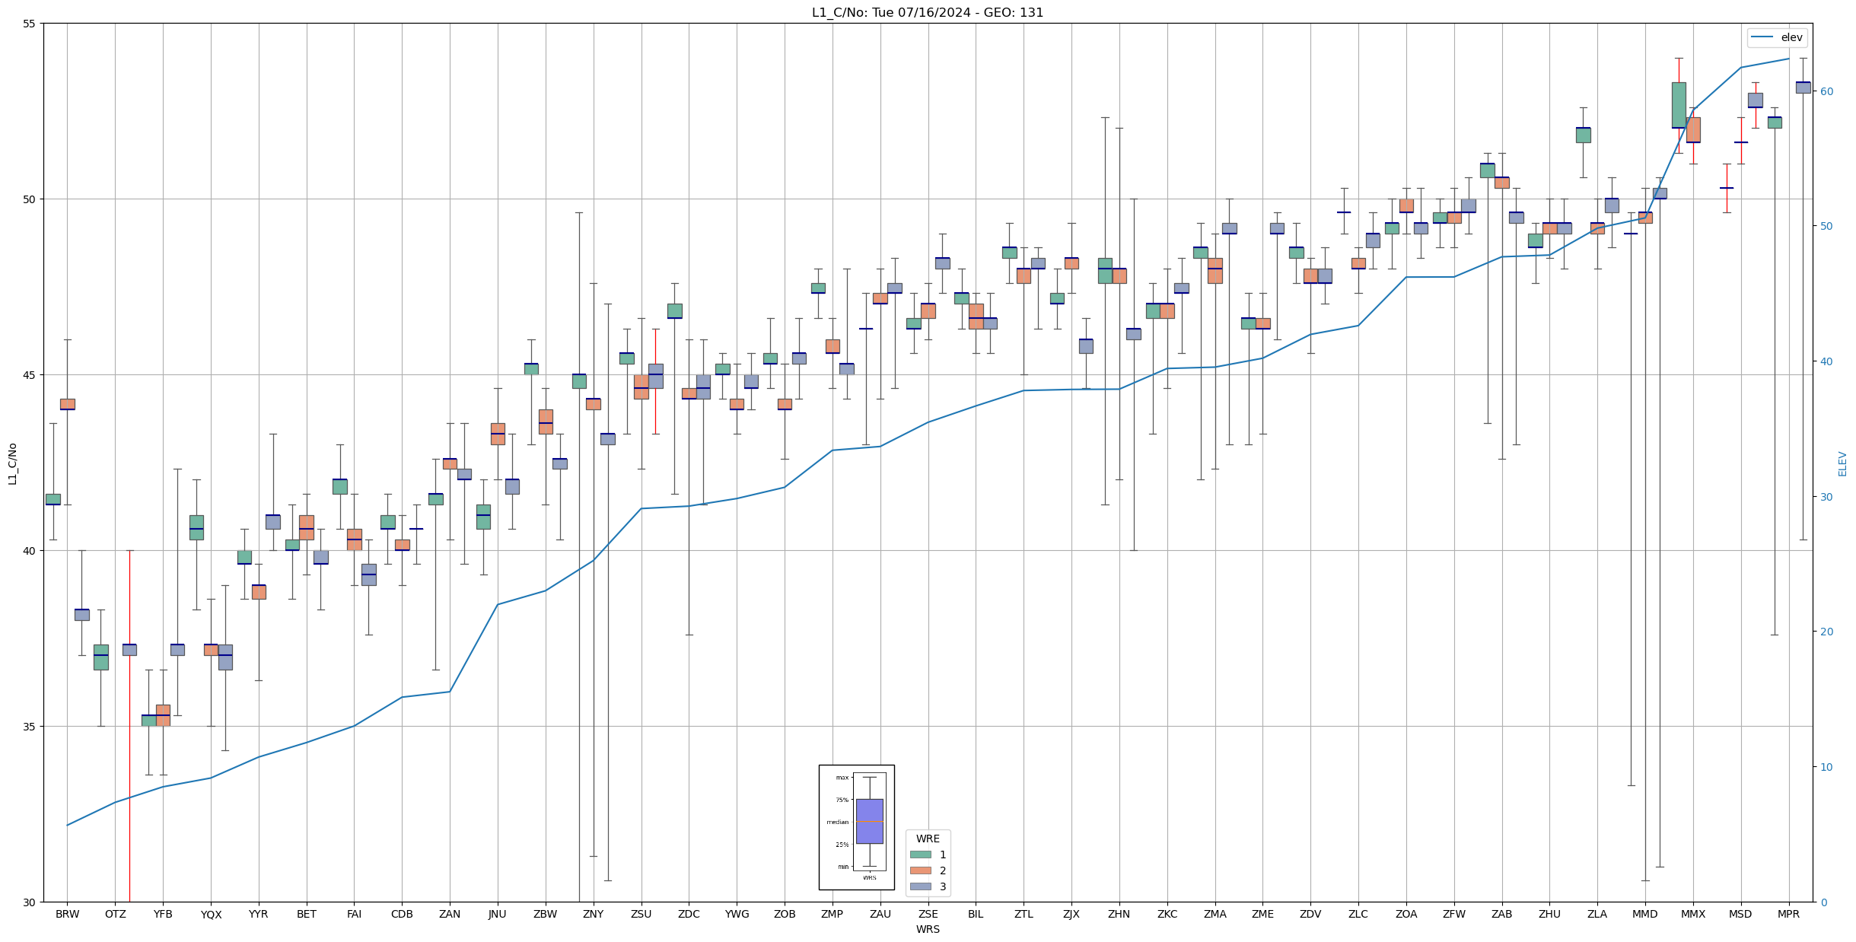Click the ZMA x-axis label
This screenshot has width=1856, height=942.
tap(1215, 914)
